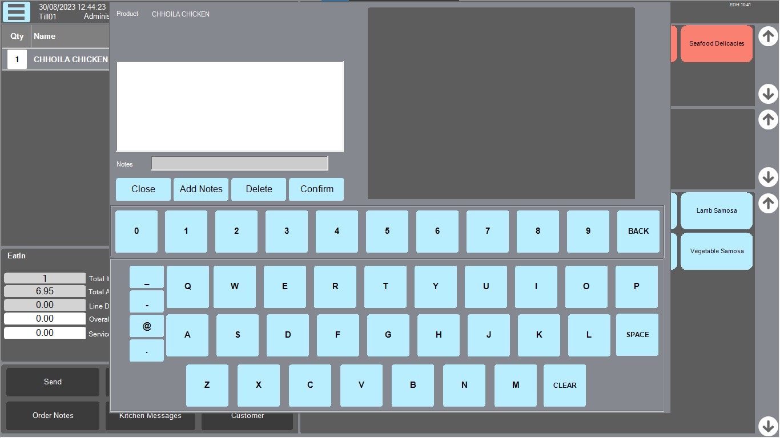Select the Seafood Delicacies category
This screenshot has height=438, width=780.
pos(716,43)
